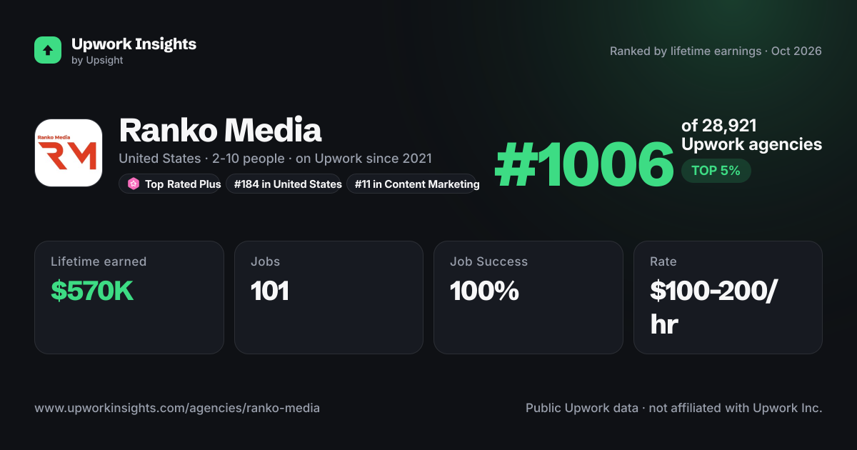Click 'of 28,921 Upwork agencies' text

[751, 135]
